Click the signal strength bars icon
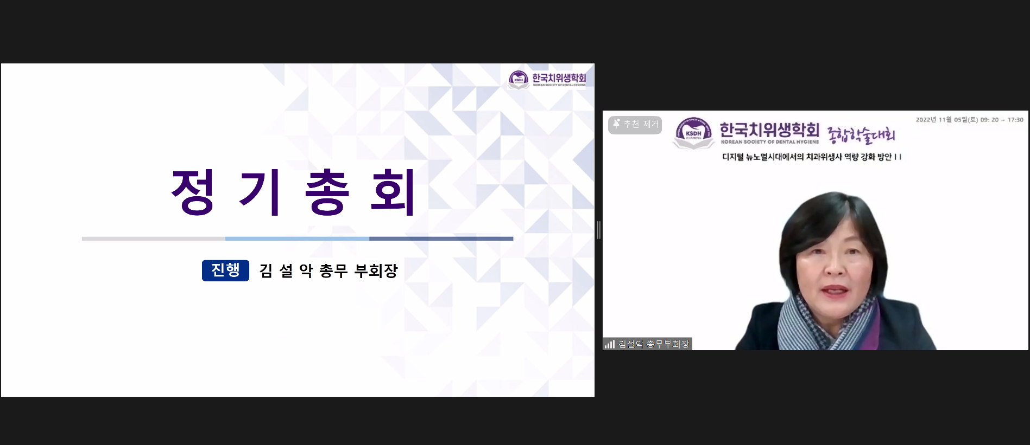The height and width of the screenshot is (445, 1030). click(x=610, y=344)
